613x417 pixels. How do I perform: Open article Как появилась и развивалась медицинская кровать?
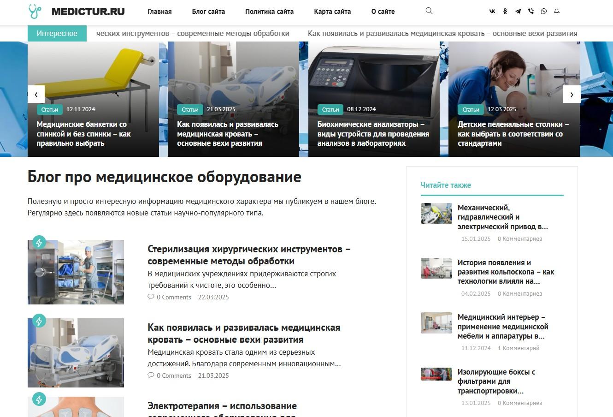(x=244, y=333)
